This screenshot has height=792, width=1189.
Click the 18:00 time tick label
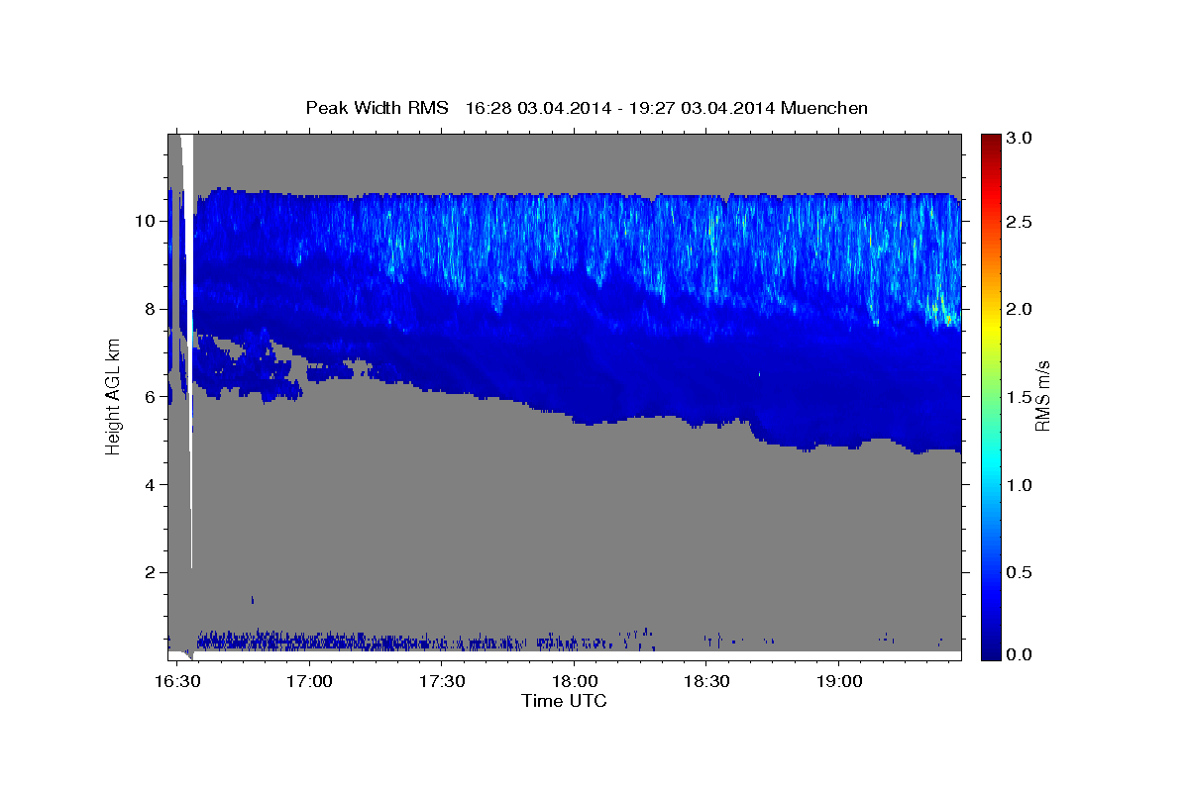(574, 683)
